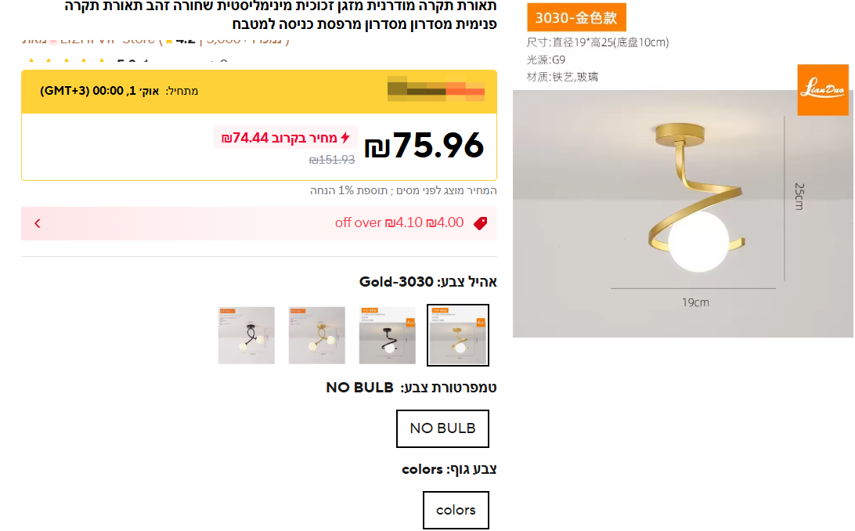
Task: Select the NO BULB option box
Action: click(442, 428)
